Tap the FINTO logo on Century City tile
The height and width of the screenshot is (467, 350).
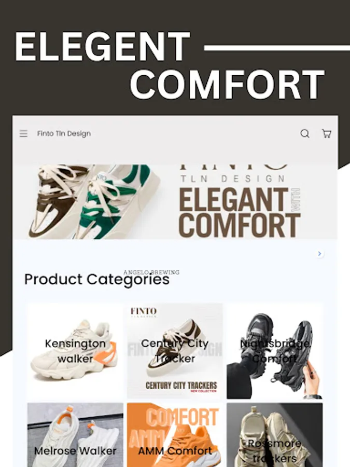tap(144, 312)
